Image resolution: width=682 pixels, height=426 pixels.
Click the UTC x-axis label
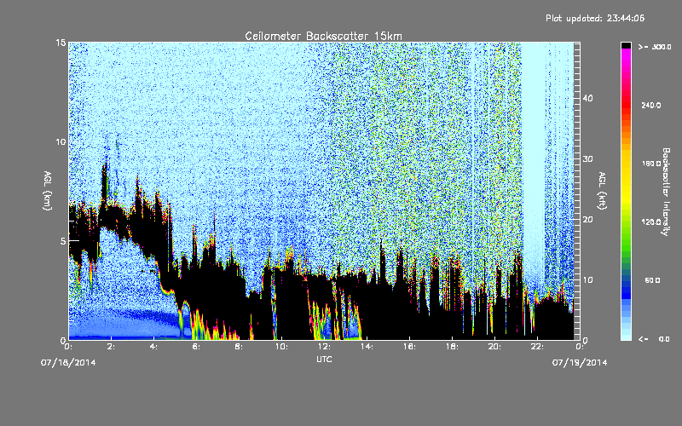point(324,359)
